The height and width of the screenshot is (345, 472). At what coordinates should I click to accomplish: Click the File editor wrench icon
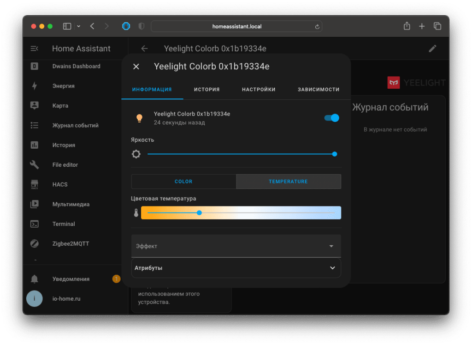point(34,165)
